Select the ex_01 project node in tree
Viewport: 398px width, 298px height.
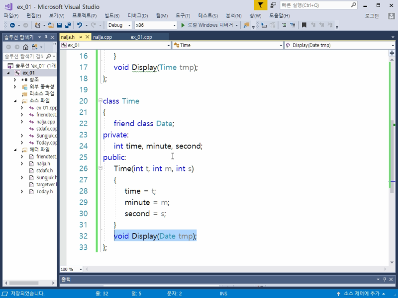(28, 73)
